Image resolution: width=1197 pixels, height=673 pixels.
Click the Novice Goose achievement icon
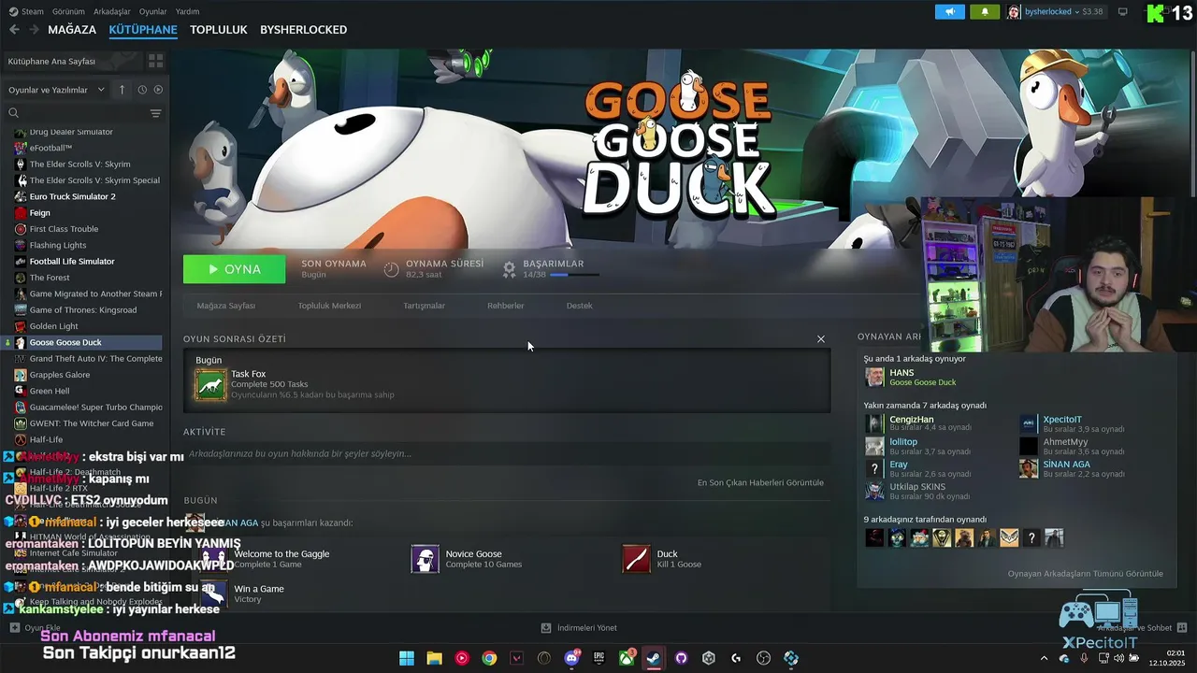coord(425,559)
